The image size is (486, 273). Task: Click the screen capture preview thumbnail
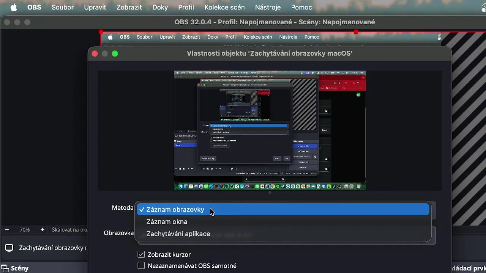pyautogui.click(x=270, y=130)
